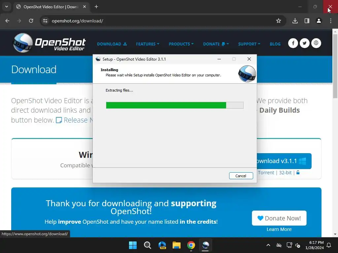
Task: Open Chrome downloads icon
Action: 295,21
